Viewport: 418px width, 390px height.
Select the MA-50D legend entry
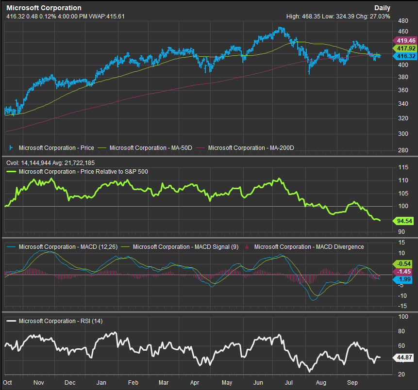click(150, 148)
